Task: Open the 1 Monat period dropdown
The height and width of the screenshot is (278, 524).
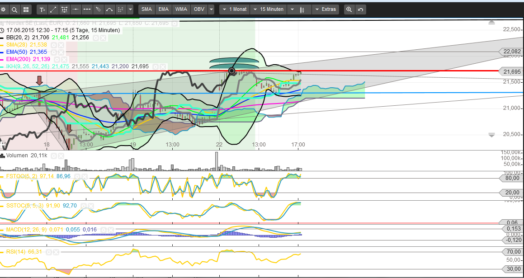Action: 235,9
